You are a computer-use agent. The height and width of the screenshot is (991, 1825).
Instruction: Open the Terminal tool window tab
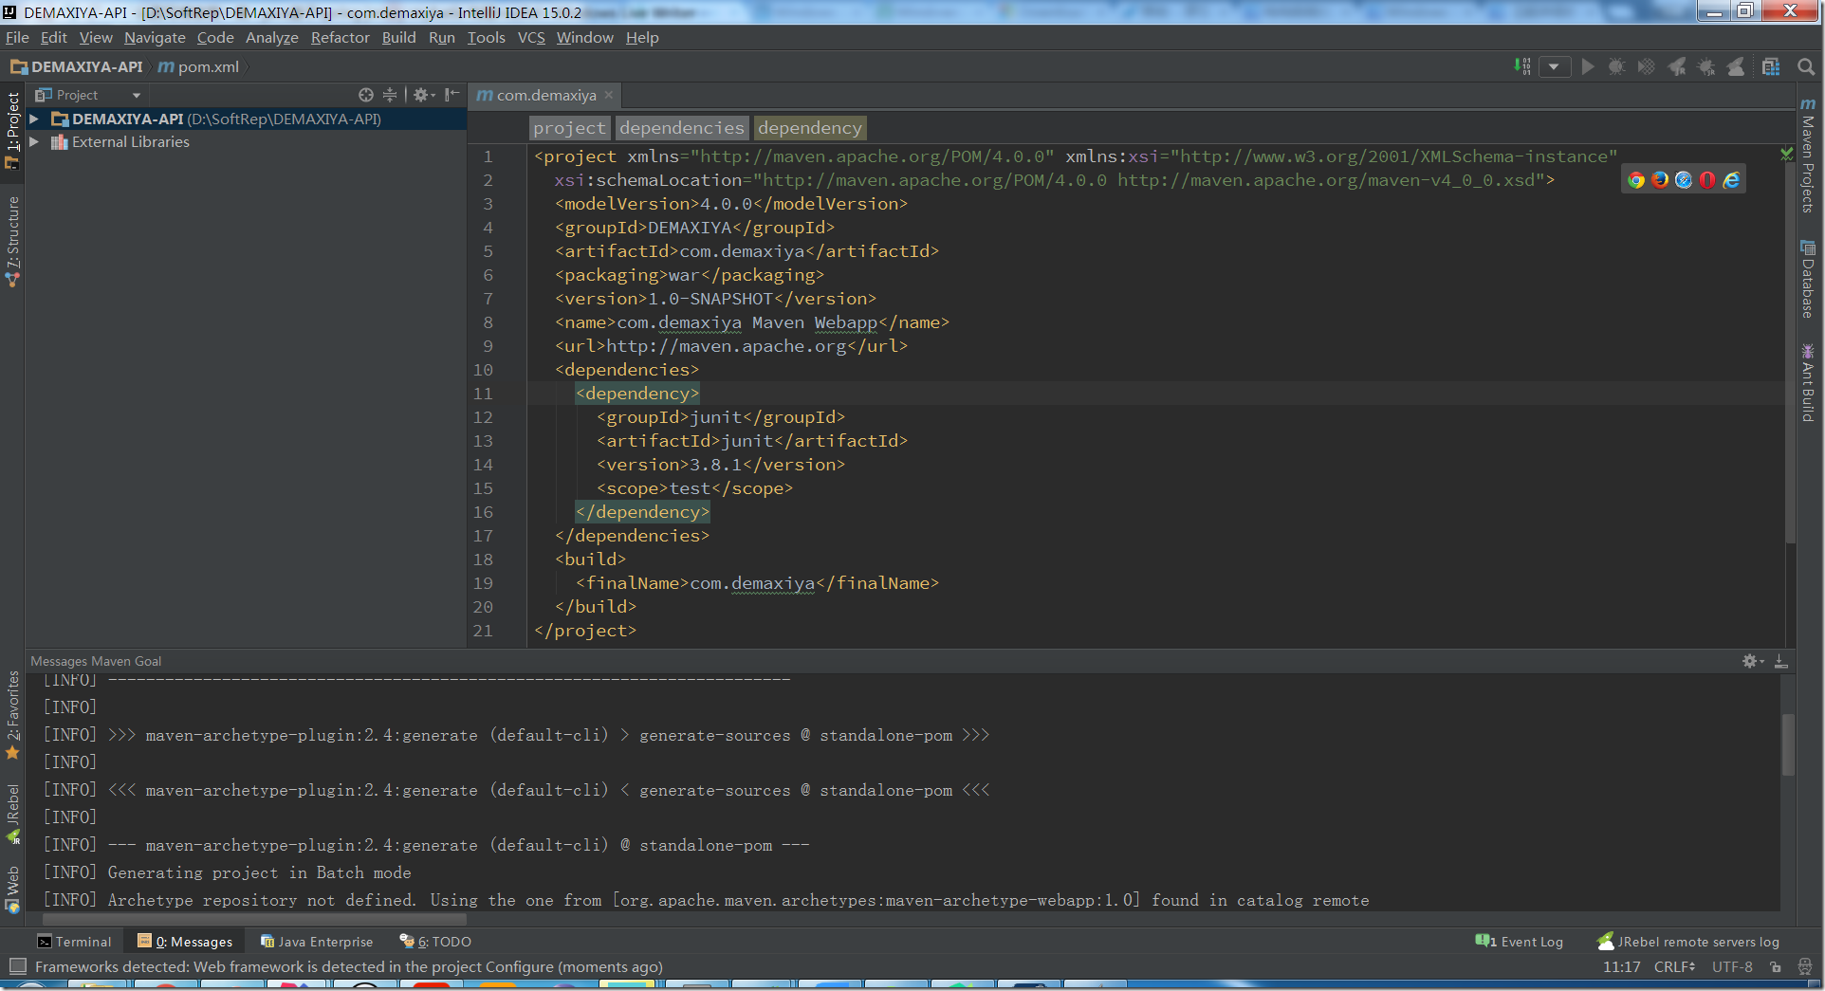pyautogui.click(x=74, y=942)
